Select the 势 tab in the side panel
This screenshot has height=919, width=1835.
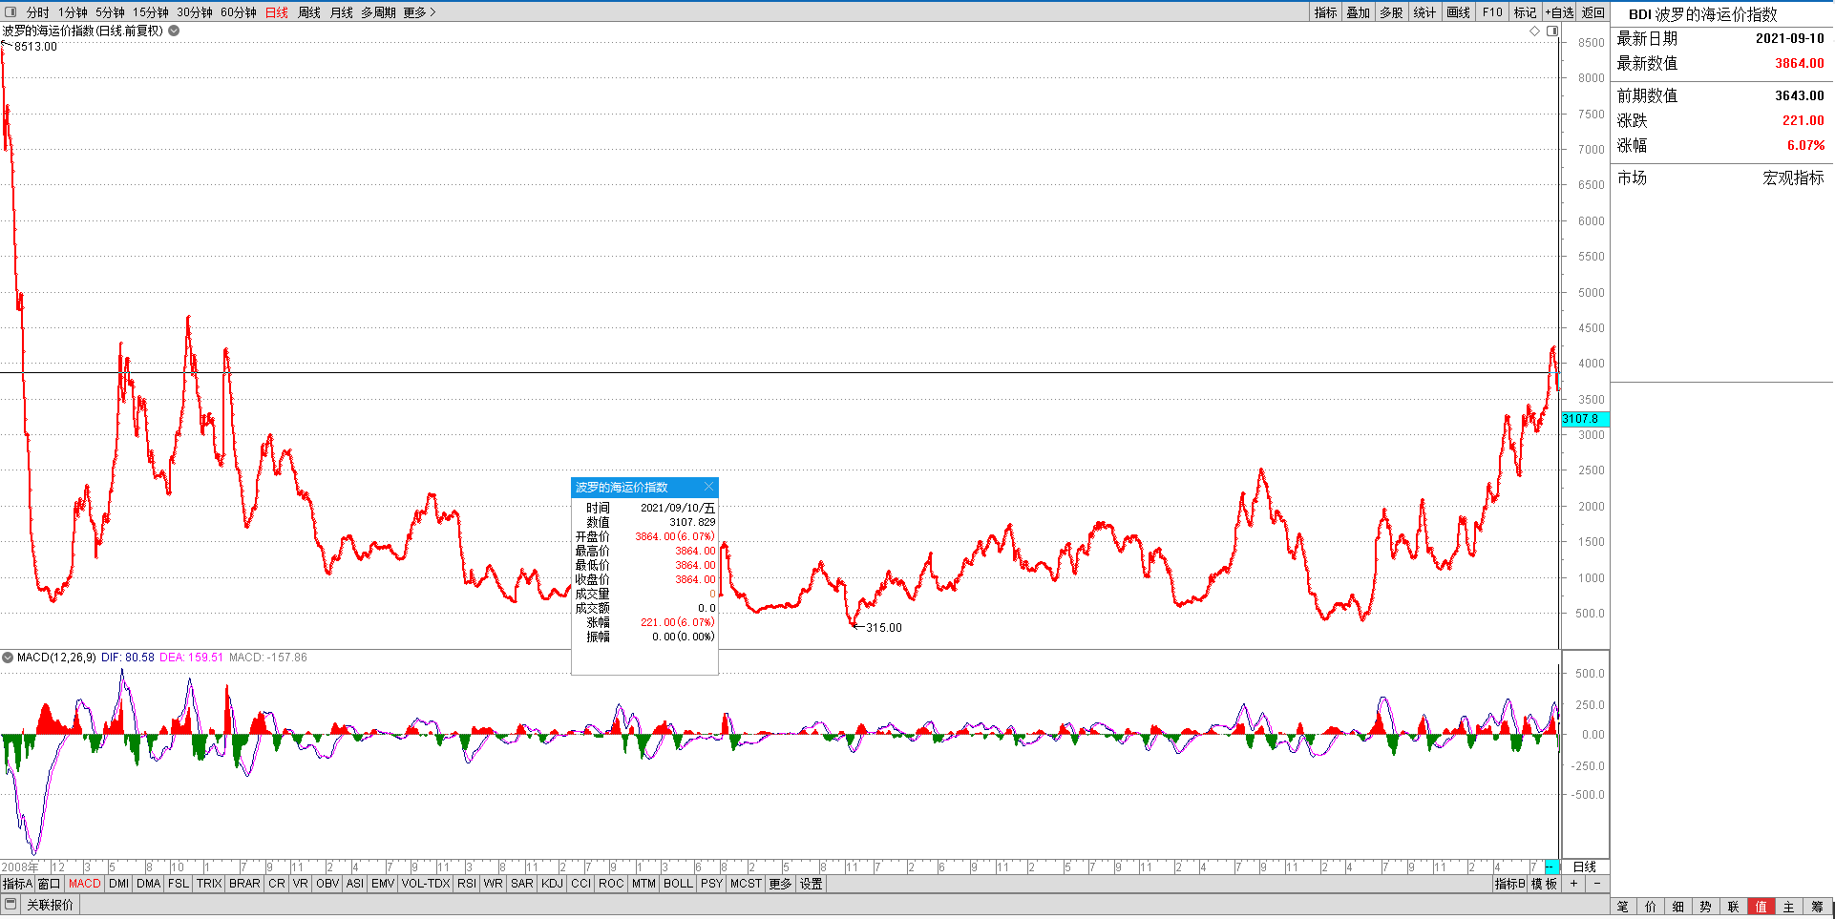point(1706,907)
